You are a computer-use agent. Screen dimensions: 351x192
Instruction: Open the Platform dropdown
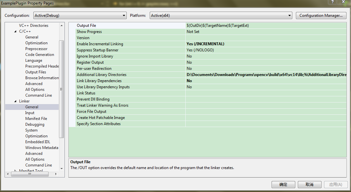(x=290, y=15)
